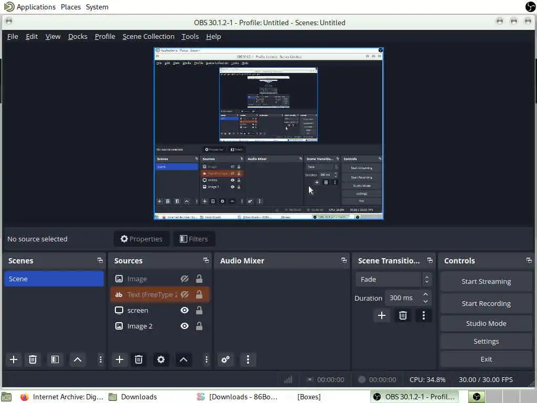Click the OBS tray icon in bottom taskbar
The height and width of the screenshot is (403, 537).
476,397
